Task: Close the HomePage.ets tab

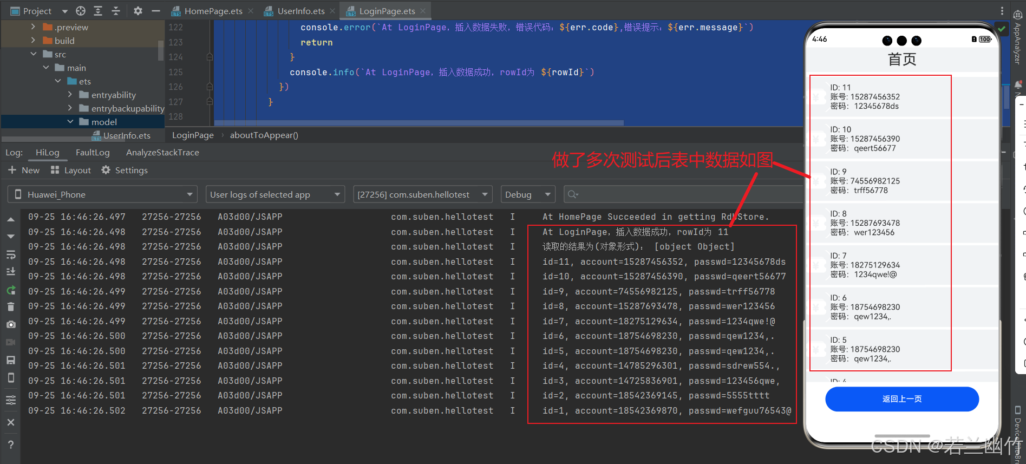Action: (251, 11)
